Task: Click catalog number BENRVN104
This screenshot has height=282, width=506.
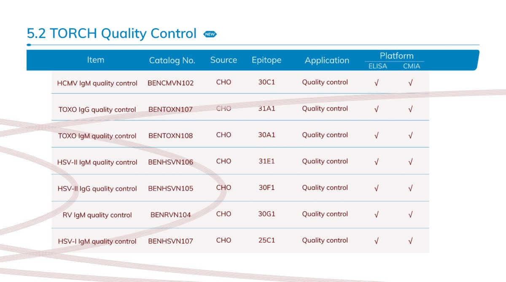Action: click(170, 215)
